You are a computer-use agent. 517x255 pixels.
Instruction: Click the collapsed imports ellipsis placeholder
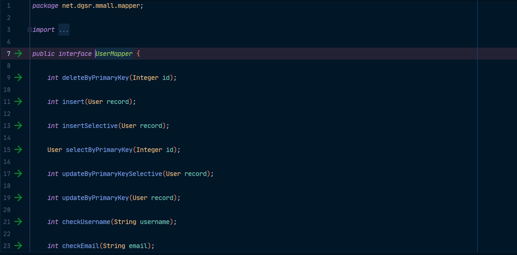click(64, 30)
